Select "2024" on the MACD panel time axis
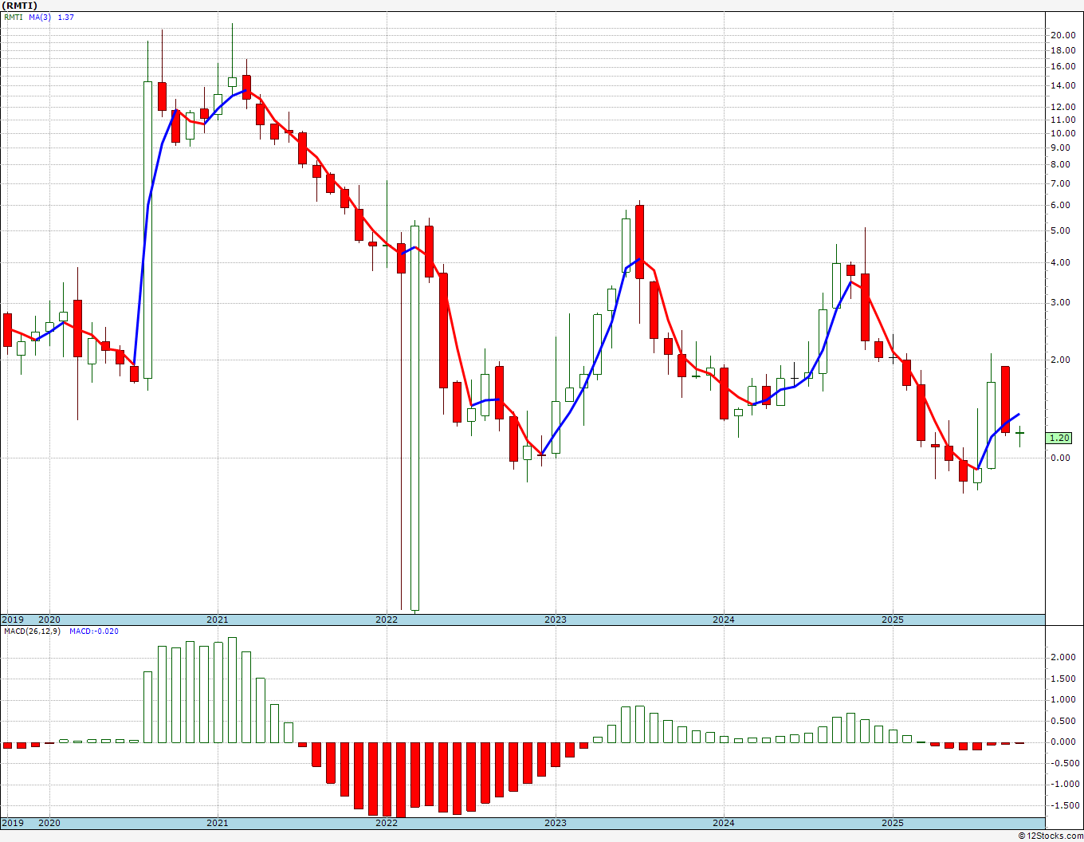This screenshot has height=842, width=1084. tap(724, 823)
